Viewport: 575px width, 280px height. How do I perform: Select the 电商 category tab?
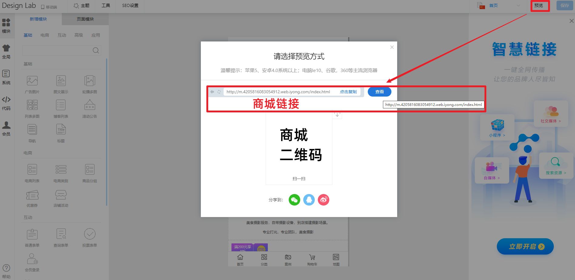(x=45, y=35)
